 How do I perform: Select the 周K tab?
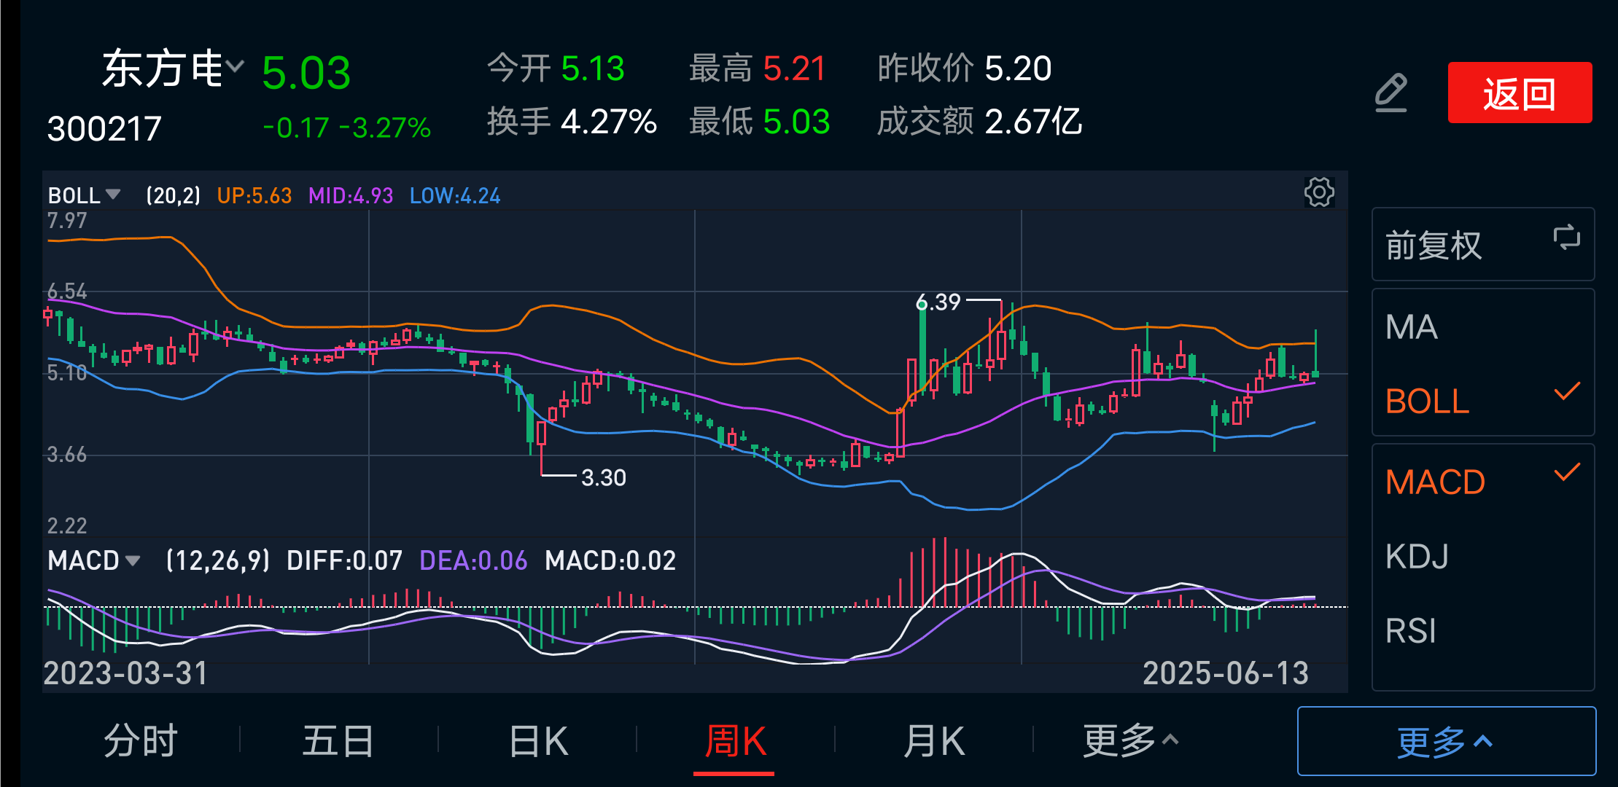(x=735, y=741)
